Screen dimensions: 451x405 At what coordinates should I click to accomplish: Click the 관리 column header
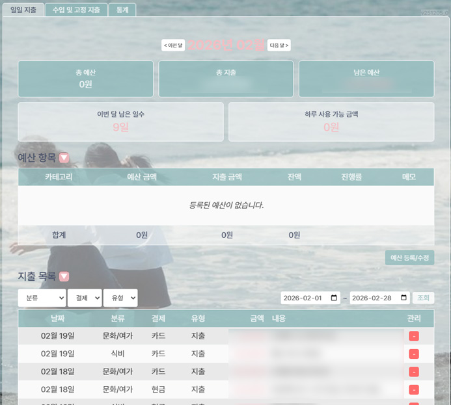[414, 319]
